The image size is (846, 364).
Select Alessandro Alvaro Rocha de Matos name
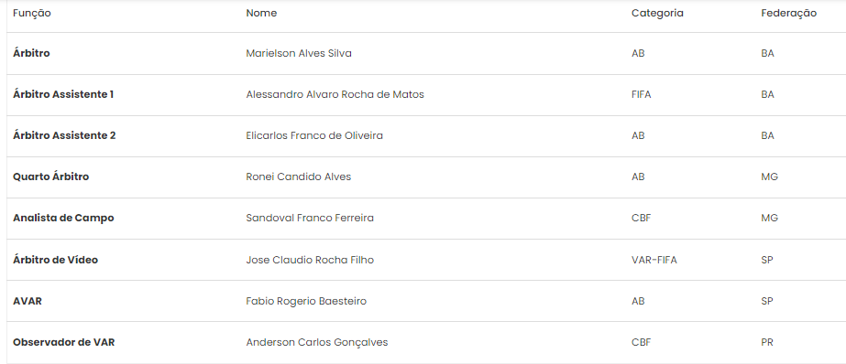tap(335, 94)
